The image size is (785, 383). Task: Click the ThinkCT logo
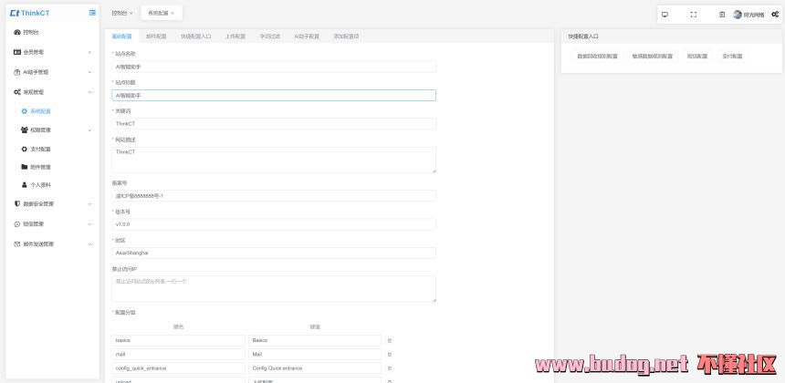(28, 13)
